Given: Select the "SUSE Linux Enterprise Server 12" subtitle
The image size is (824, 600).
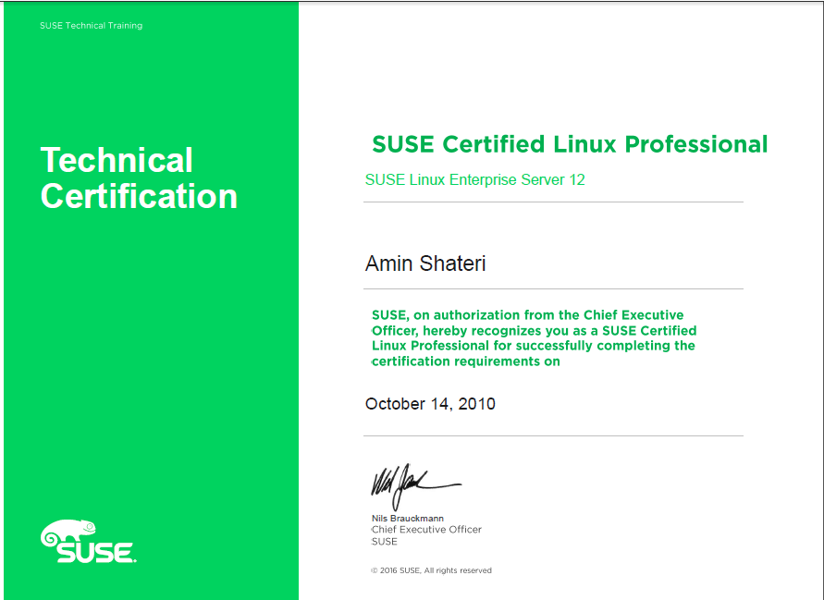Looking at the screenshot, I should point(474,179).
